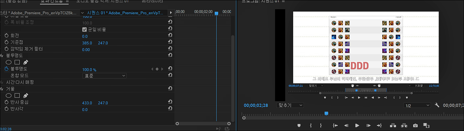The width and height of the screenshot is (464, 131).
Task: Toggle the 불투명도 effect fx switch
Action: [2, 56]
